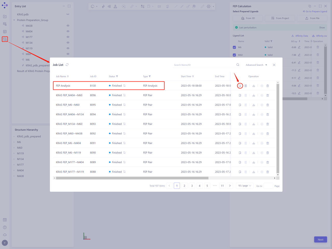Toggle visibility of ligand M438 in Entry List

click(x=68, y=26)
